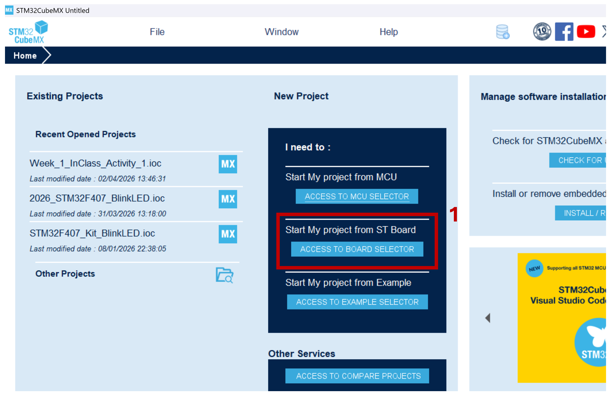Click the Recent Opened Projects heading
The image size is (611, 395).
point(85,134)
